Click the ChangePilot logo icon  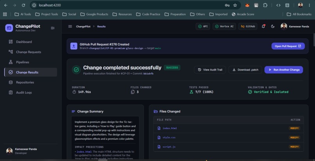pos(9,28)
